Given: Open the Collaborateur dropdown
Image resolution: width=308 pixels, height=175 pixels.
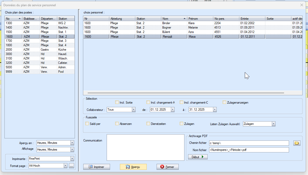Looking at the screenshot, I should (x=134, y=110).
